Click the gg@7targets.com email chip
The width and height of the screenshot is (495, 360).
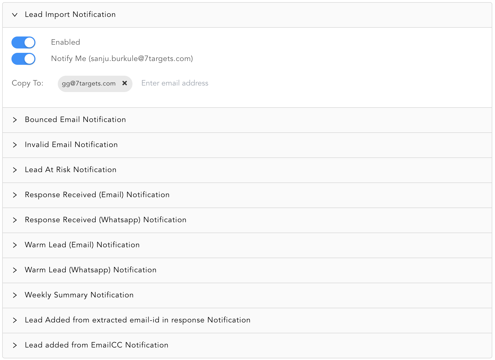89,84
